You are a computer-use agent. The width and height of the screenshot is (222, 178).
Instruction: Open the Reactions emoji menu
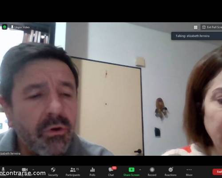click(170, 172)
